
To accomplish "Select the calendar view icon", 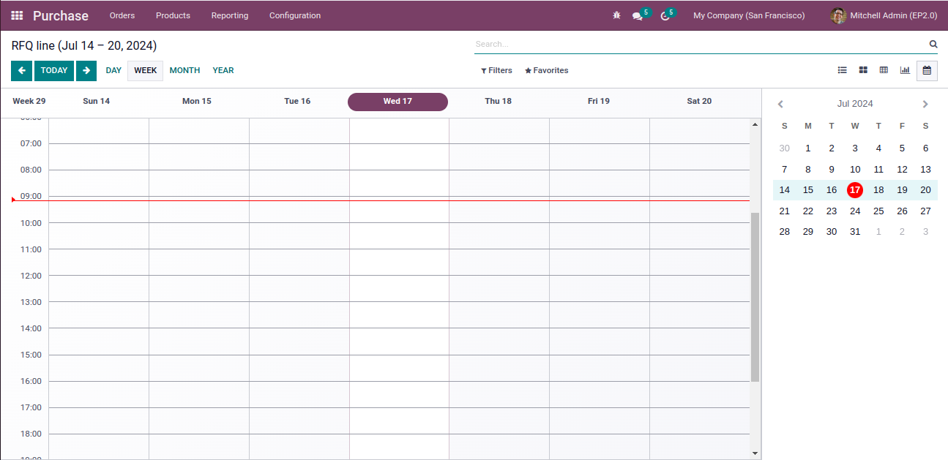I will click(x=927, y=70).
